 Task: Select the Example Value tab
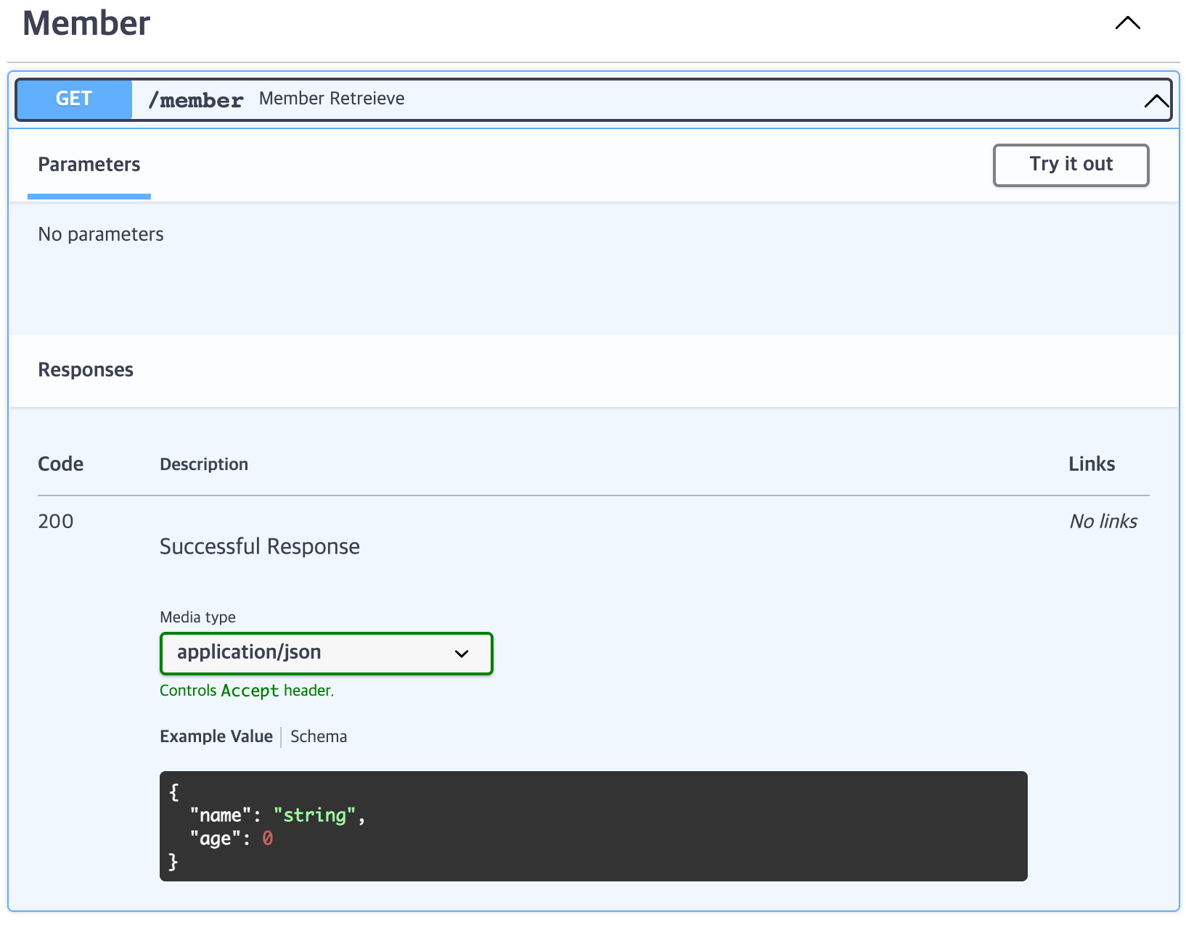point(216,736)
